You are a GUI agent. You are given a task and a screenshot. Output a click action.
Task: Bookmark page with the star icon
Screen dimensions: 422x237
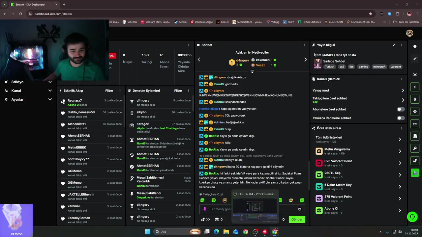[371, 14]
